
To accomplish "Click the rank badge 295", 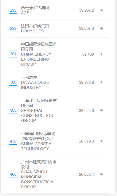I will (x=13, y=10).
